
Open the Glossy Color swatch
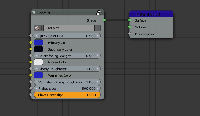tap(38, 62)
